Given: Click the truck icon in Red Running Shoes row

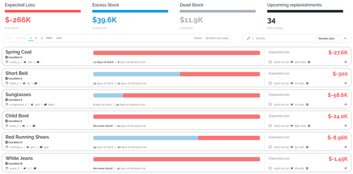Looking at the screenshot, I should (x=41, y=147).
